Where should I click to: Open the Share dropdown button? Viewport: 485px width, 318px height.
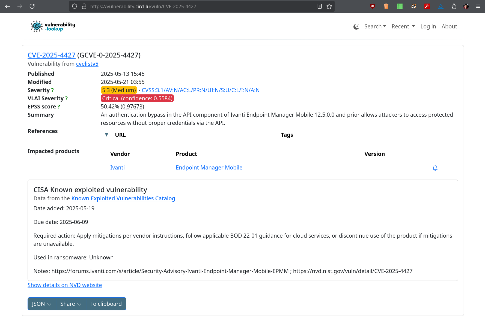71,304
